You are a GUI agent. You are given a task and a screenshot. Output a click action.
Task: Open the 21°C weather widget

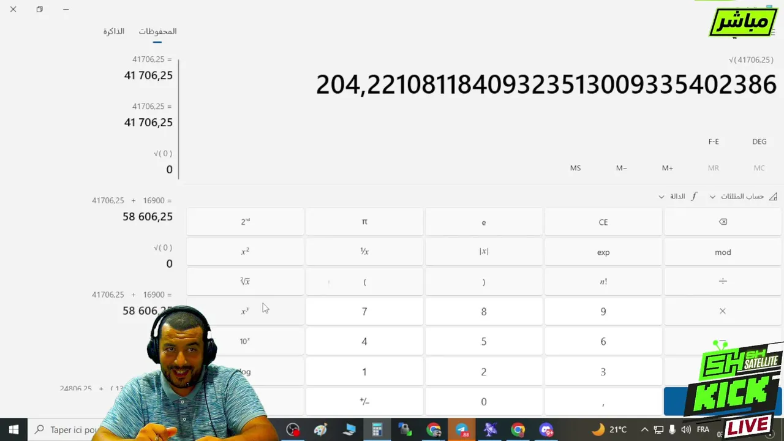(x=609, y=429)
